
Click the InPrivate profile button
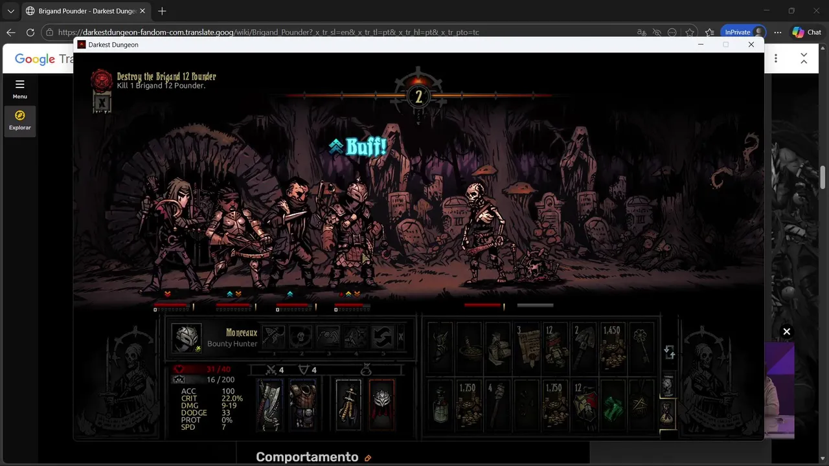tap(743, 32)
